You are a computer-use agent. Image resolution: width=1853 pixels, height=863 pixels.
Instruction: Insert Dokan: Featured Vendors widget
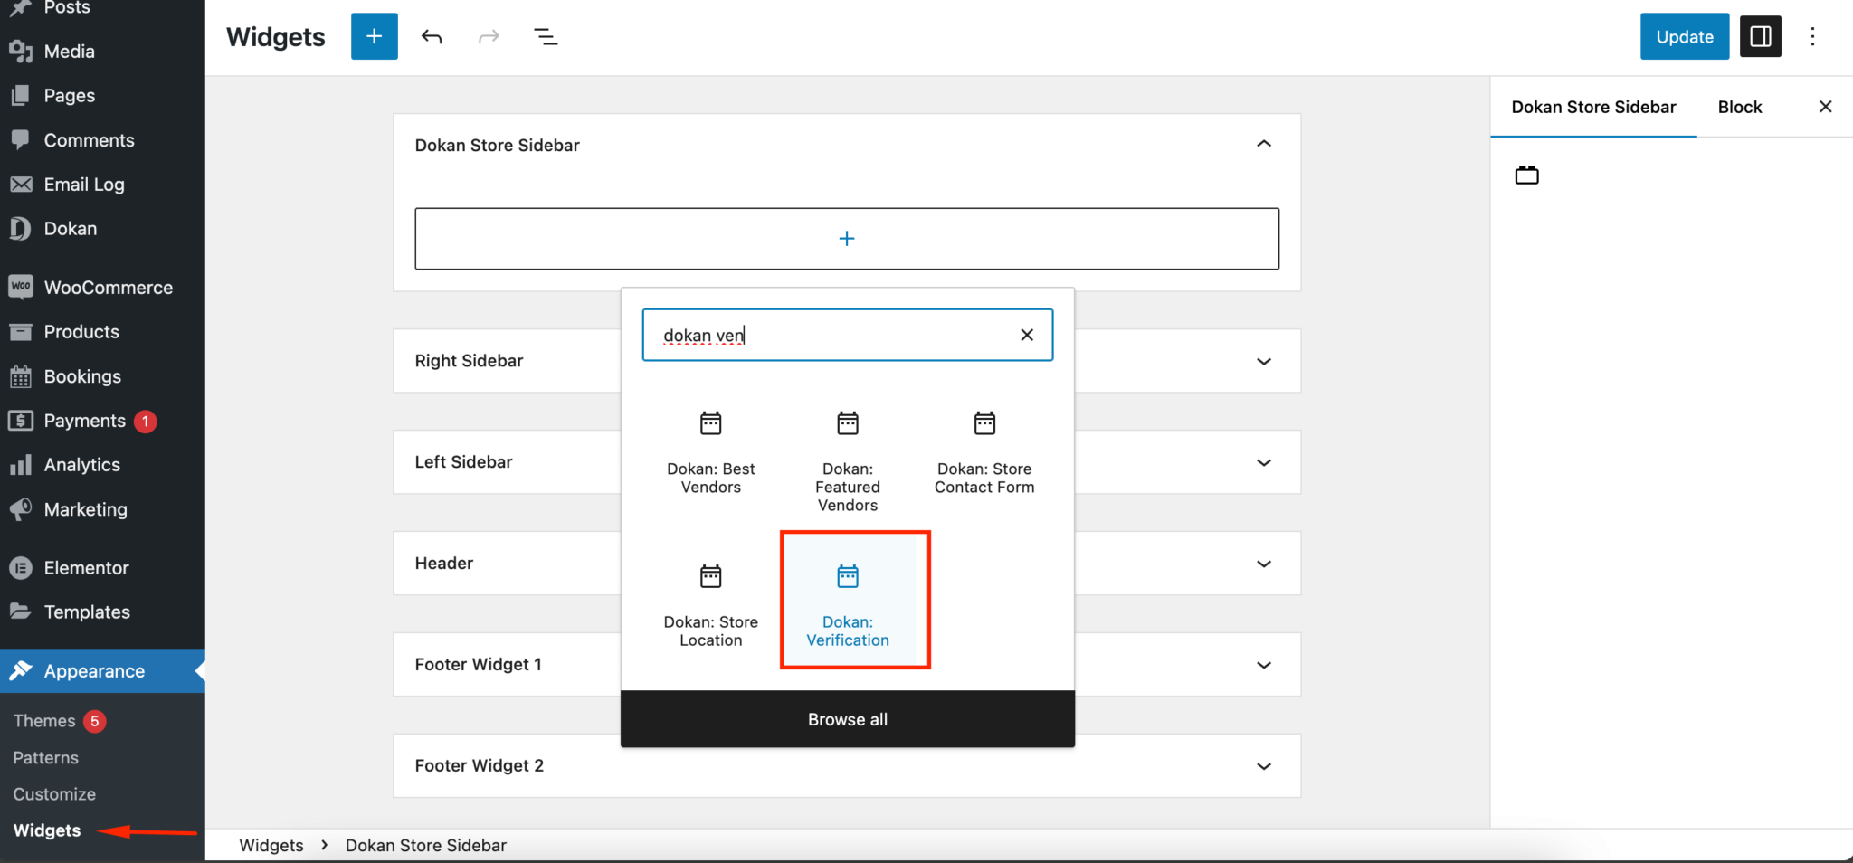click(x=848, y=461)
